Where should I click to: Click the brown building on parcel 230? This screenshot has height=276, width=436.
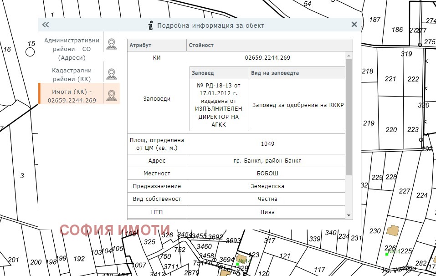(392, 230)
